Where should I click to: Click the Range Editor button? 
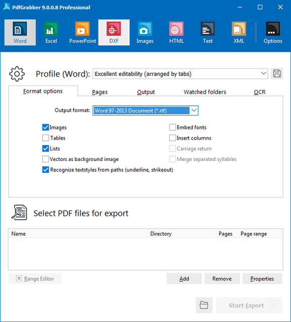[x=35, y=279]
